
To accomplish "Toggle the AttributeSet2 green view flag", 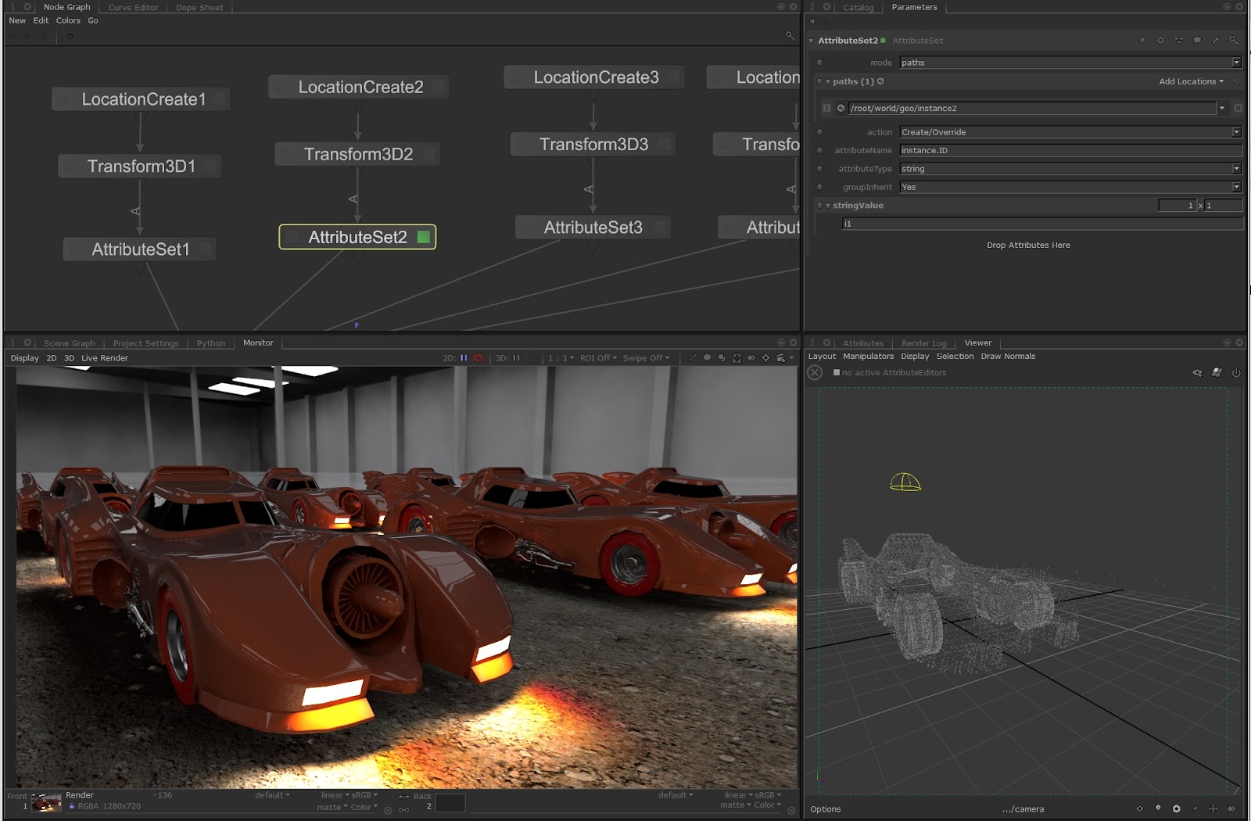I will tap(424, 237).
